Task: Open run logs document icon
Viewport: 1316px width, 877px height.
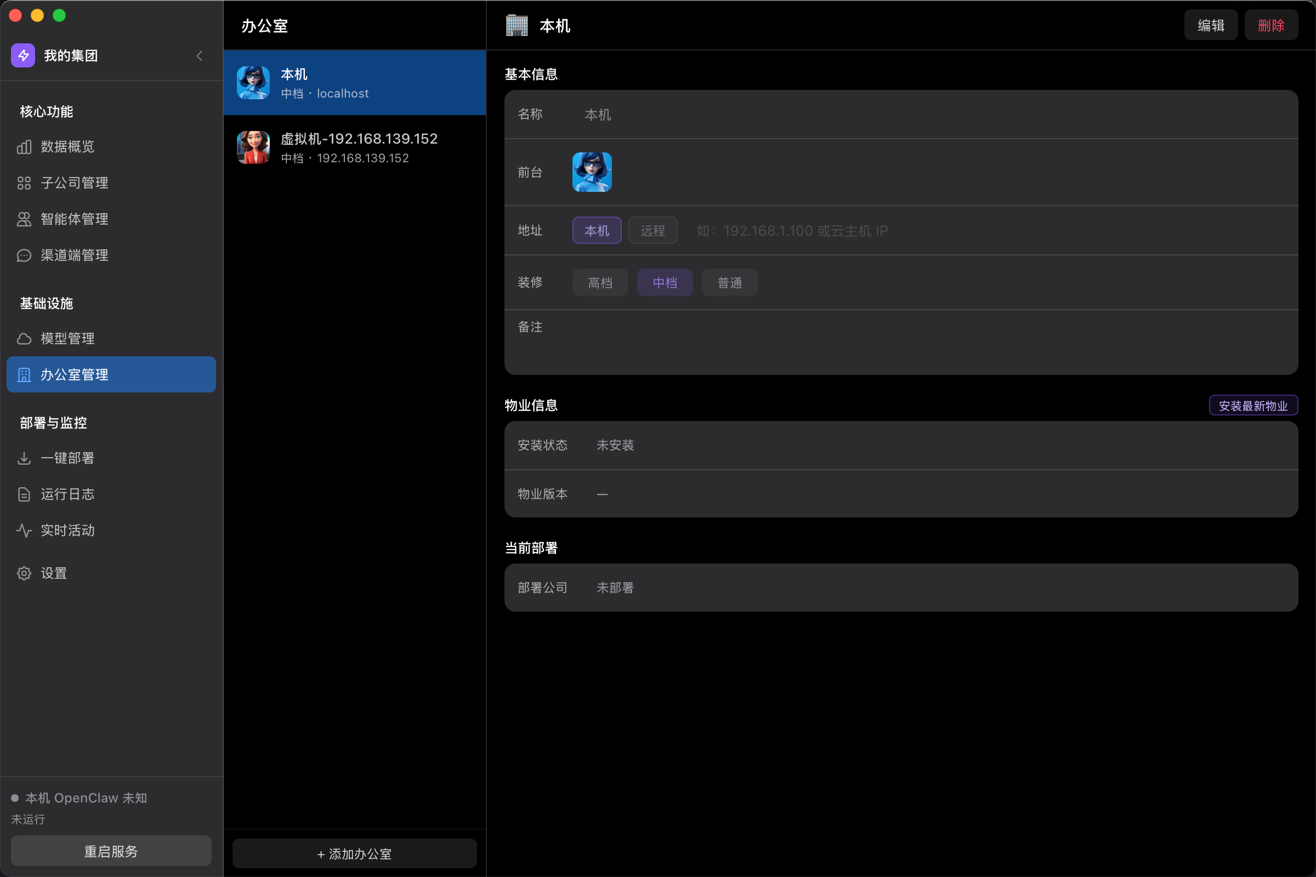Action: [x=24, y=494]
